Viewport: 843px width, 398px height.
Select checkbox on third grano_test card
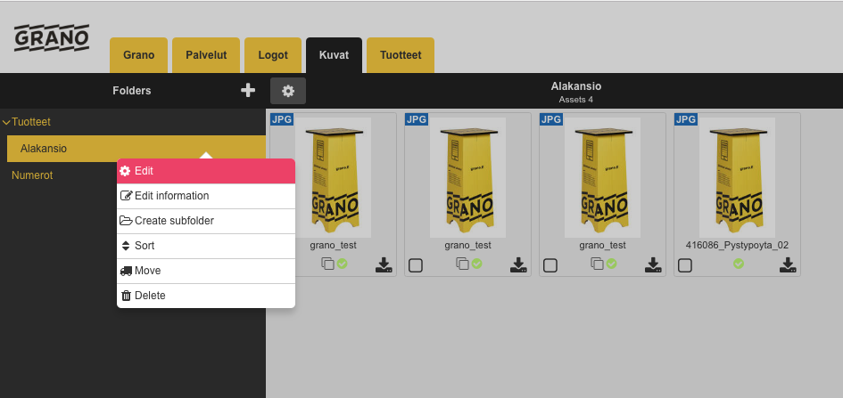point(550,265)
